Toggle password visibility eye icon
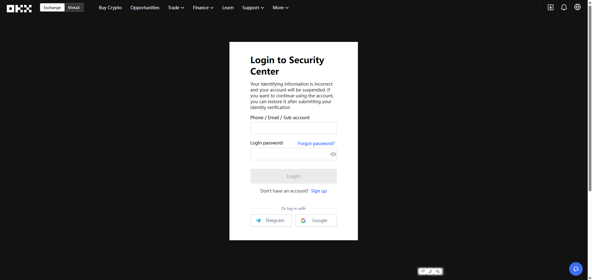The image size is (592, 280). [333, 154]
